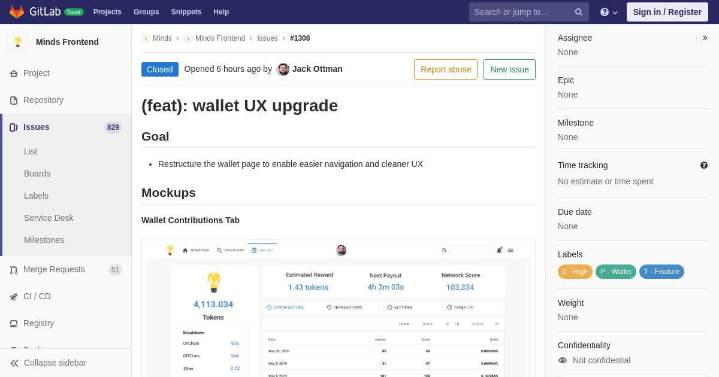Open the Help question mark menu
This screenshot has height=377, width=719.
pyautogui.click(x=609, y=12)
